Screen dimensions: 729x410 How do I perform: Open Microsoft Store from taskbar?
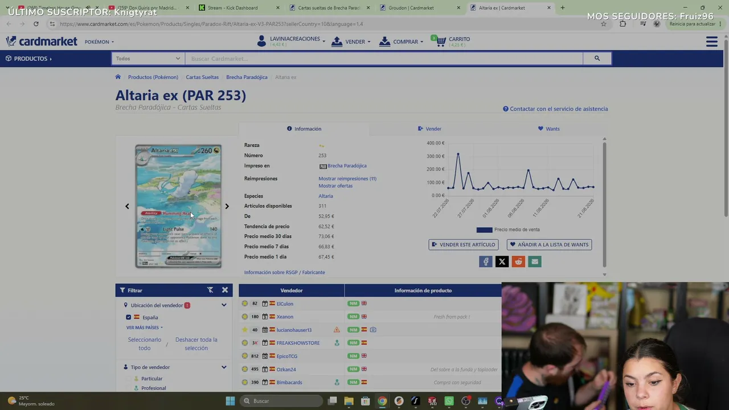366,401
